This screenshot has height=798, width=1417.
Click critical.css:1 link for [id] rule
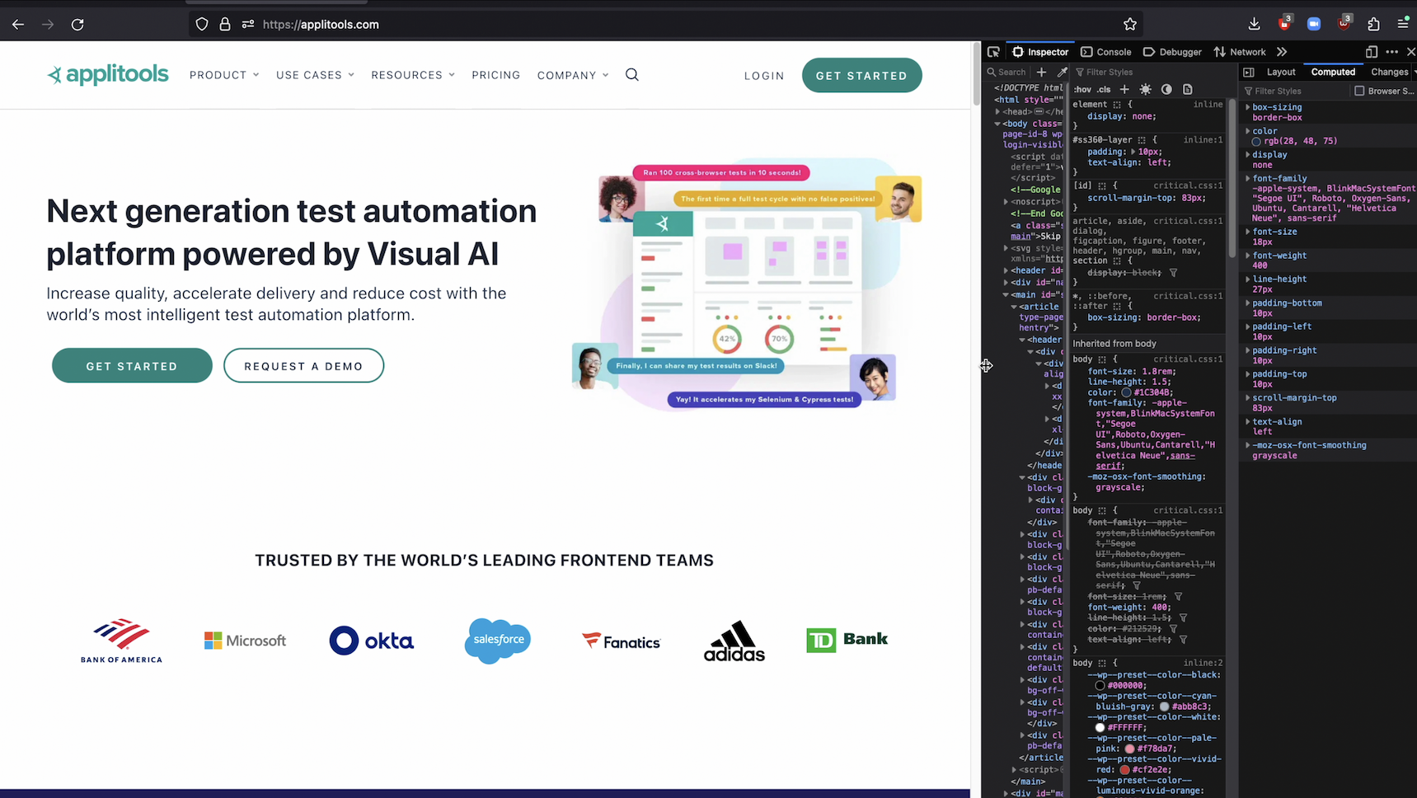click(1188, 186)
